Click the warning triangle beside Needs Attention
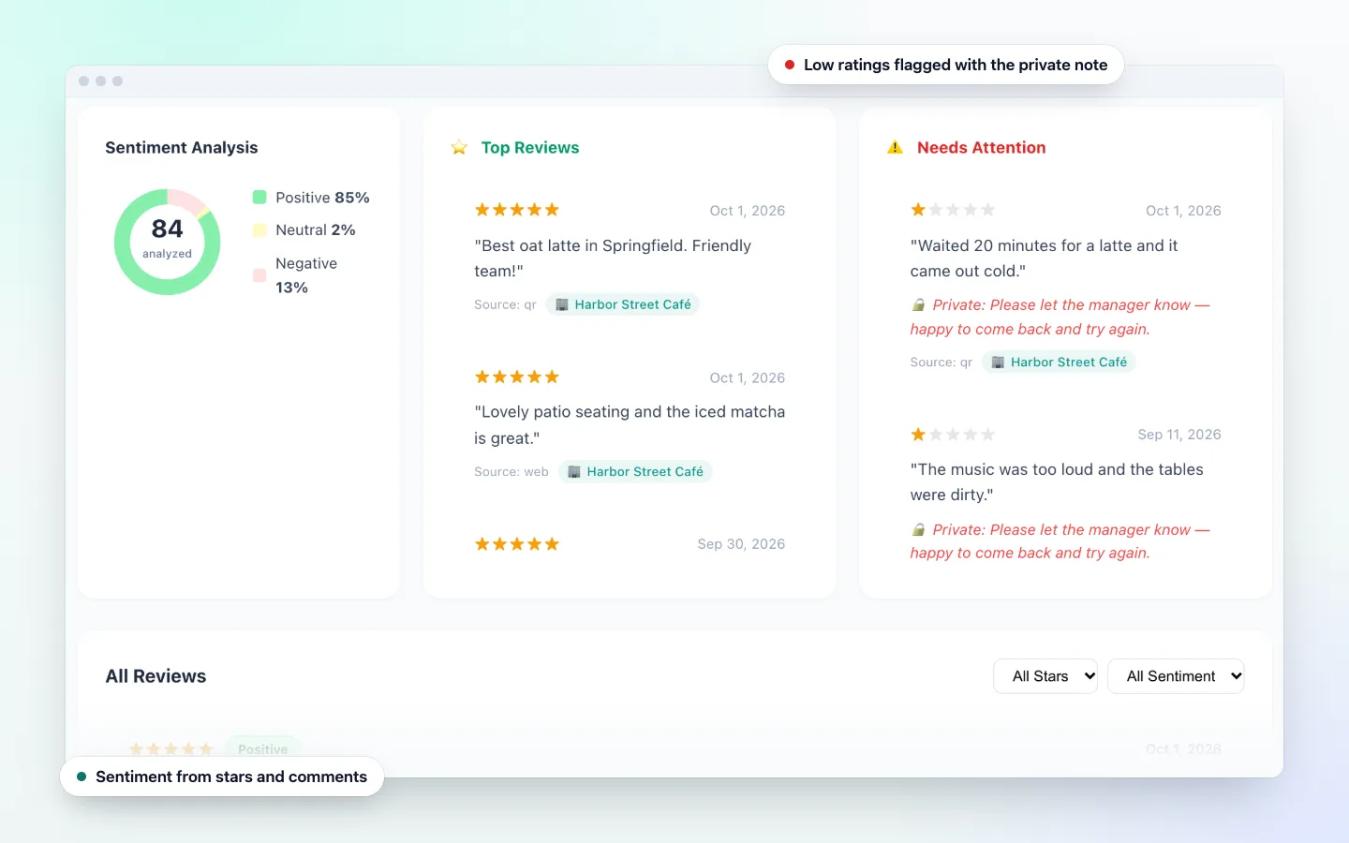Viewport: 1349px width, 843px height. tap(896, 148)
